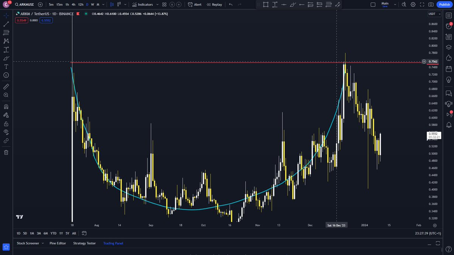The height and width of the screenshot is (255, 454).
Task: Select the trend line drawing tool
Action: 6,24
